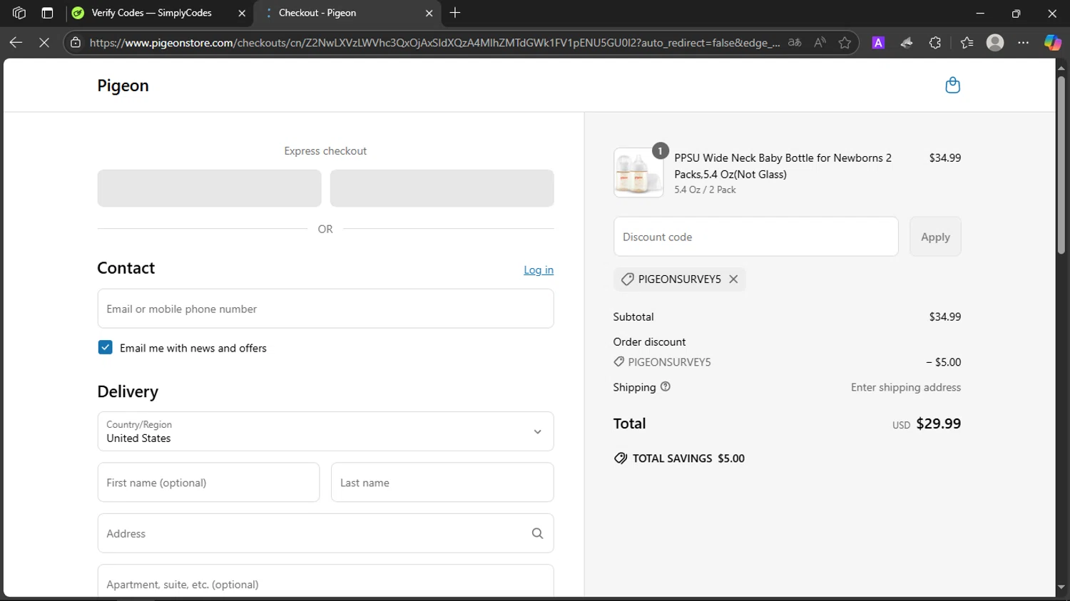Open the shopping bag cart icon

point(952,86)
